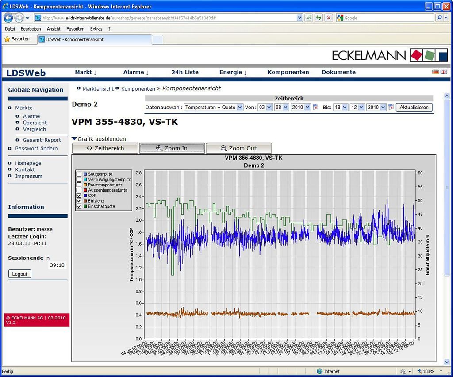Click the red Aussentemperatur ta legend swatch
The height and width of the screenshot is (377, 453).
click(85, 190)
